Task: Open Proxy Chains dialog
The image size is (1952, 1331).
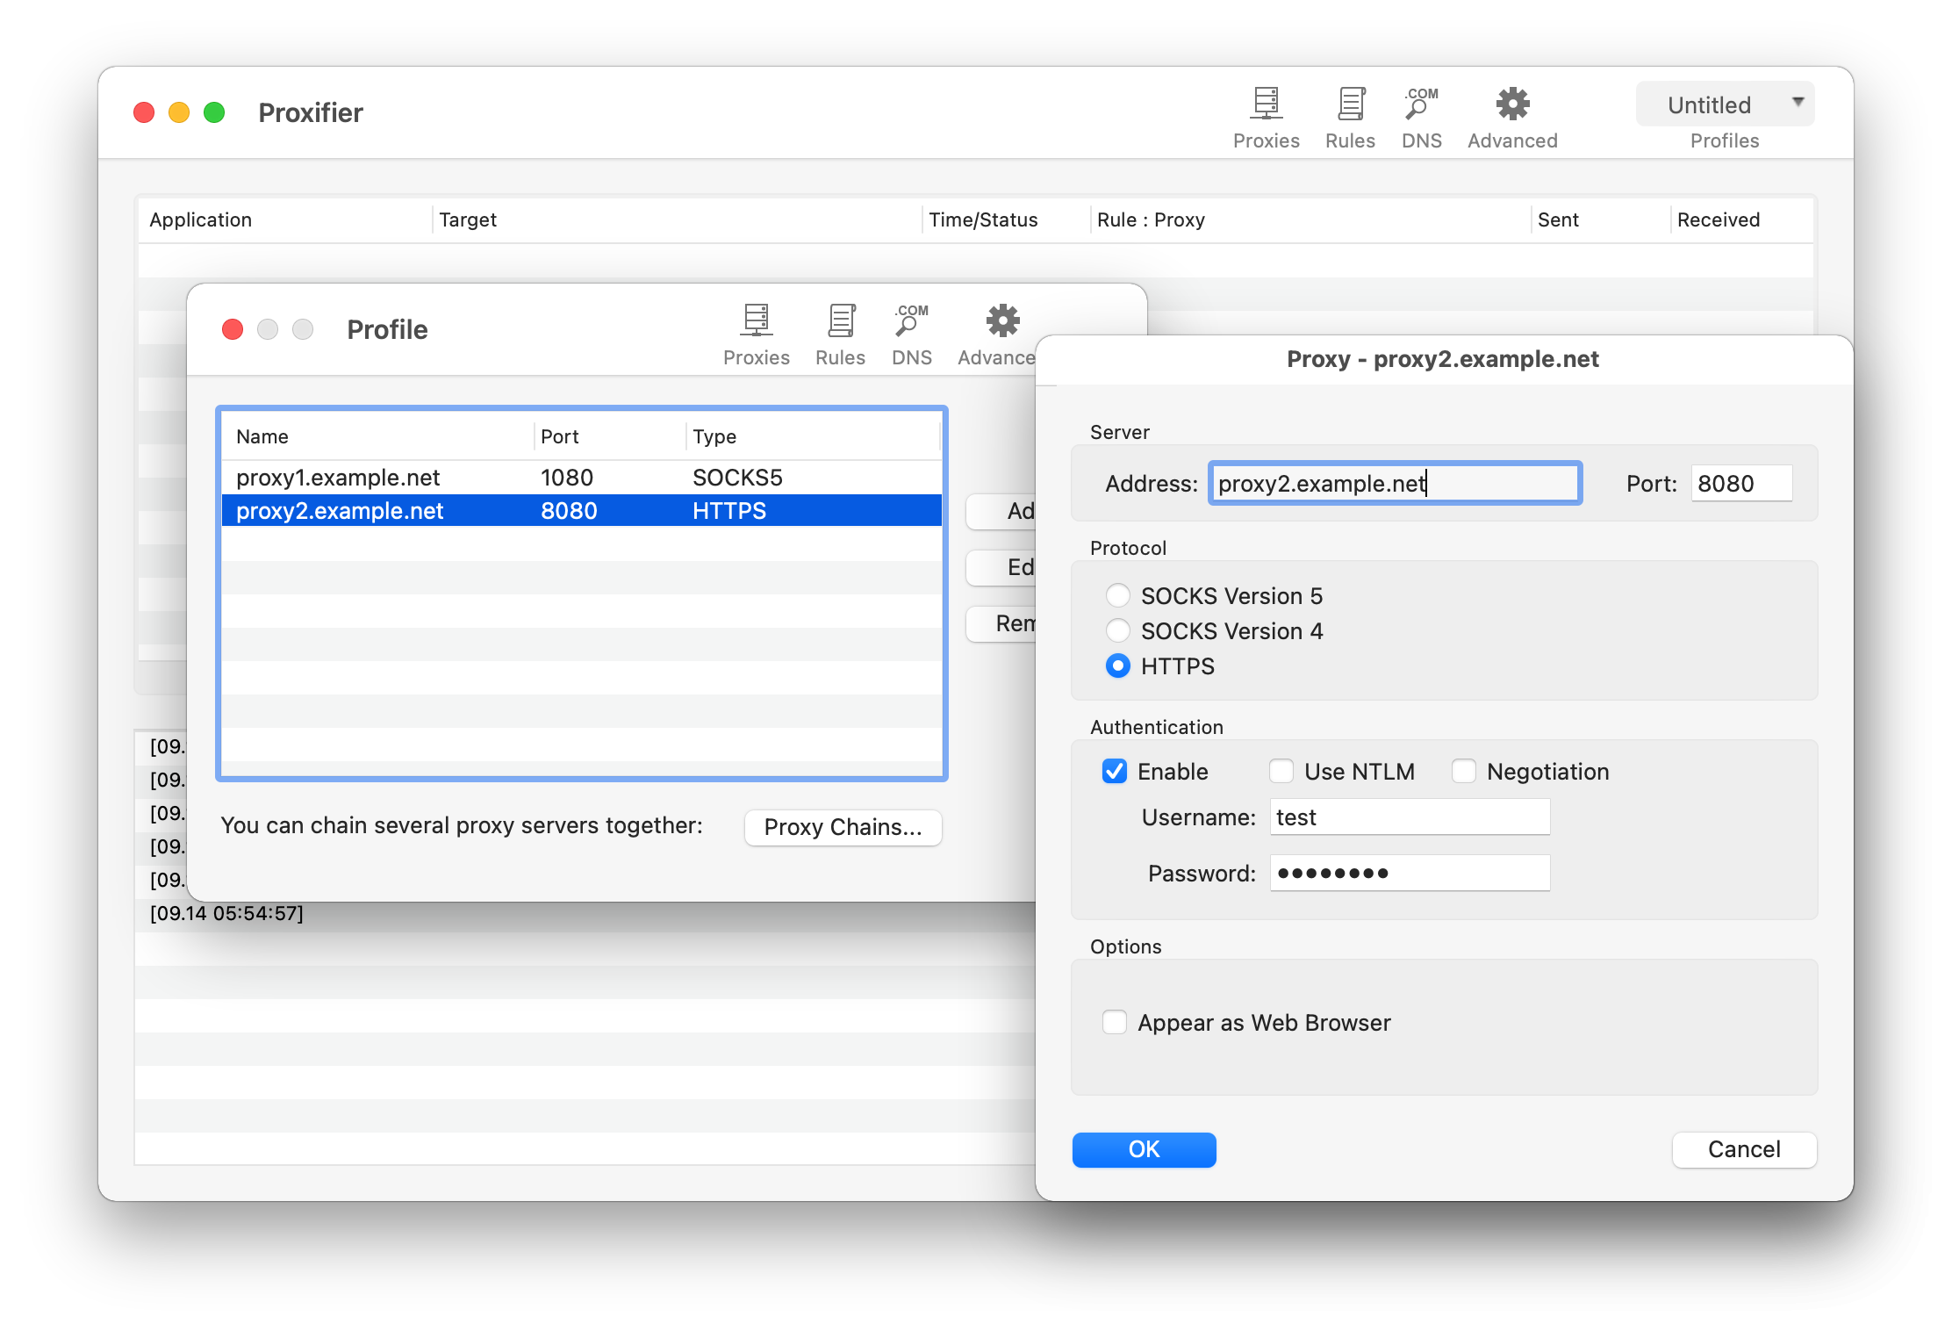Action: click(x=843, y=827)
